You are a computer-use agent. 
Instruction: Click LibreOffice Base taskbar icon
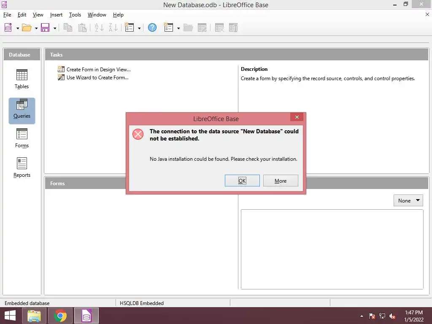(x=86, y=316)
